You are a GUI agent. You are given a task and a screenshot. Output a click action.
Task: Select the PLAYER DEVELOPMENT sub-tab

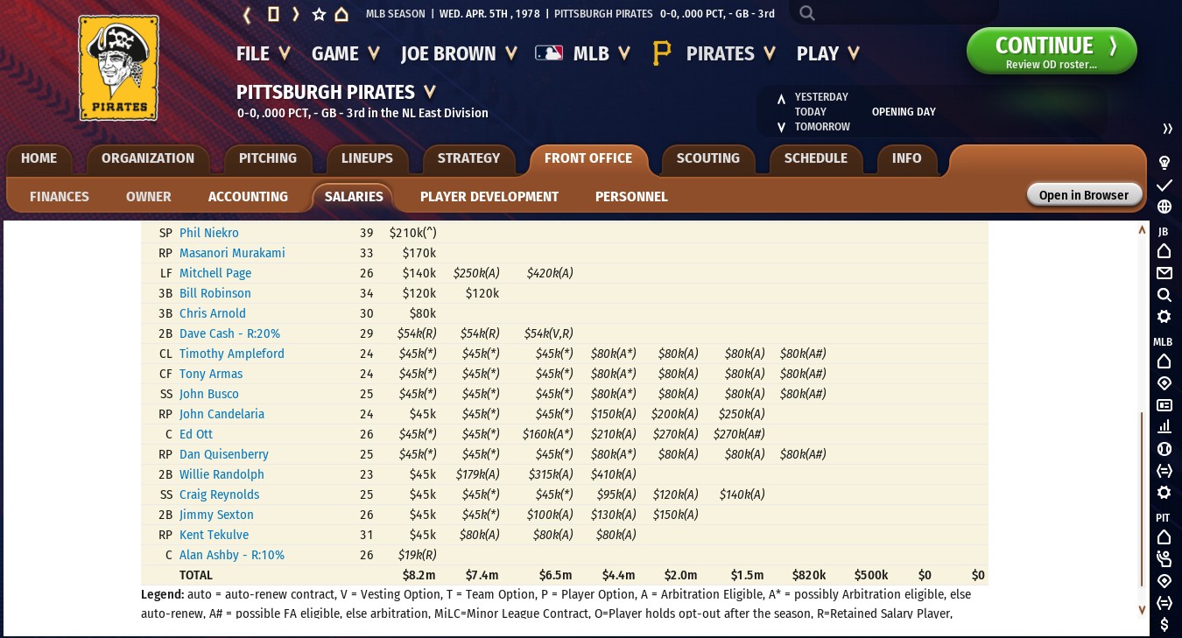tap(489, 197)
